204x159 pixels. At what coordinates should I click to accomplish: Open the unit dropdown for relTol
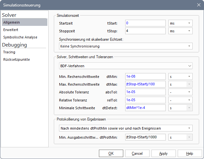180,100
